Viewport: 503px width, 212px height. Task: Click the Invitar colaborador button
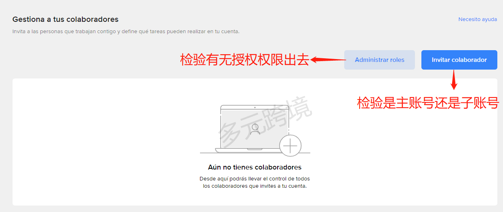[x=459, y=60]
